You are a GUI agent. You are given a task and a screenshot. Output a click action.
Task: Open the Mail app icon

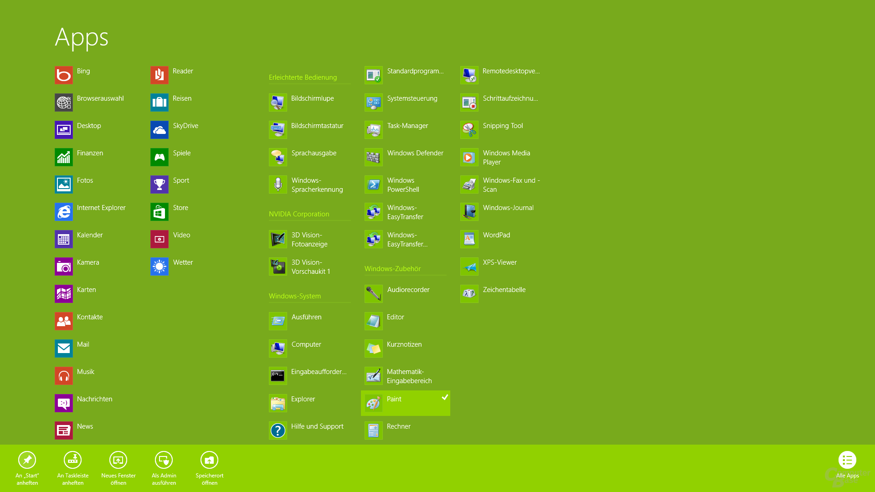[63, 348]
